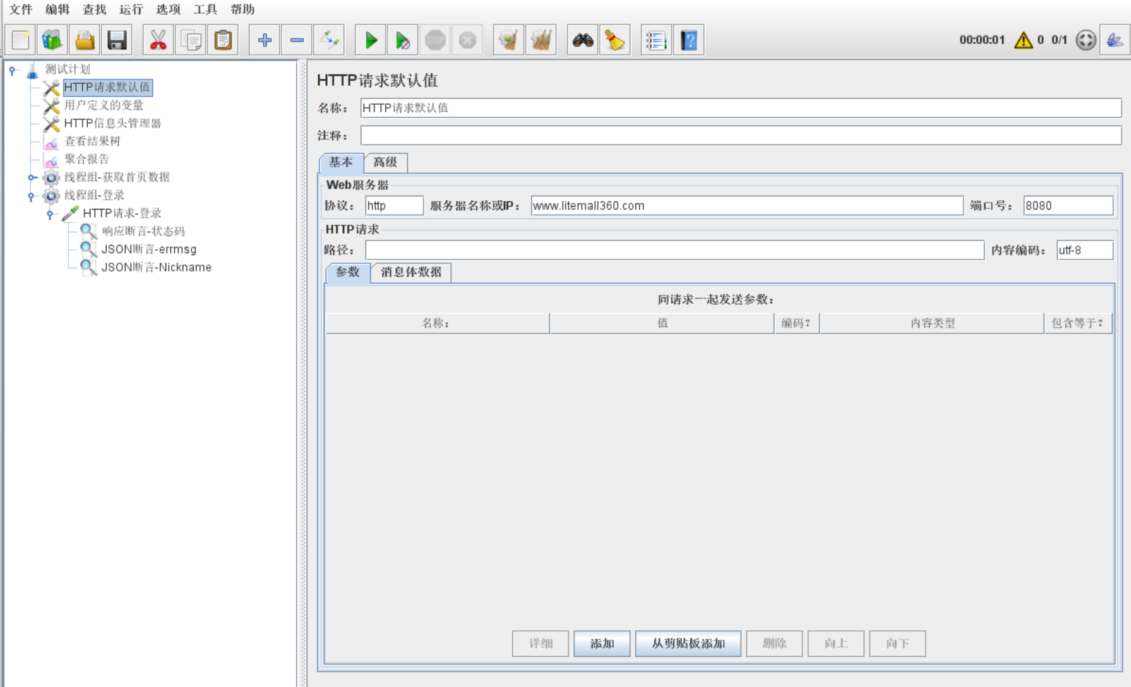Click the Clear results broom icon
Image resolution: width=1131 pixels, height=687 pixels.
508,40
